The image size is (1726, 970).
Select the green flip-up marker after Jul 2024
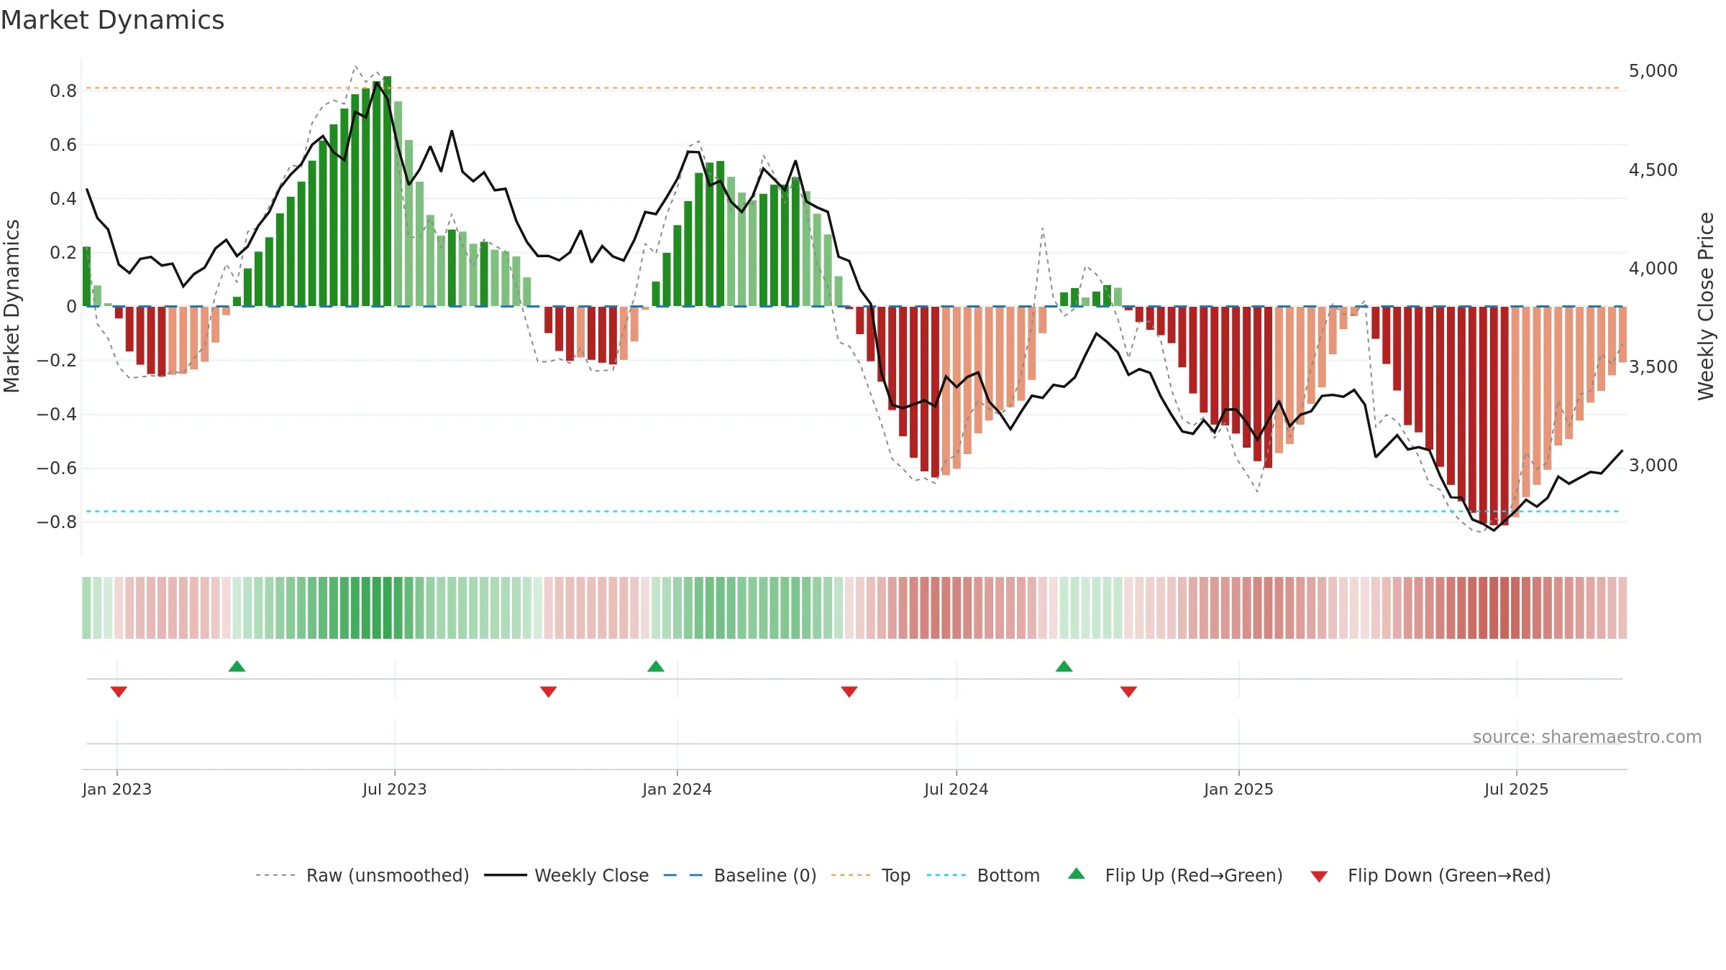(x=1064, y=666)
